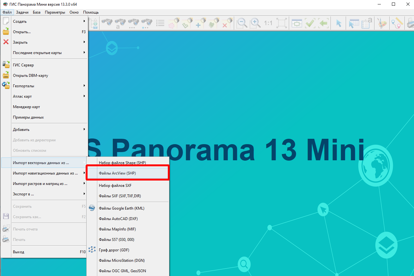Click Выход to exit
This screenshot has height=276, width=414.
pos(44,252)
